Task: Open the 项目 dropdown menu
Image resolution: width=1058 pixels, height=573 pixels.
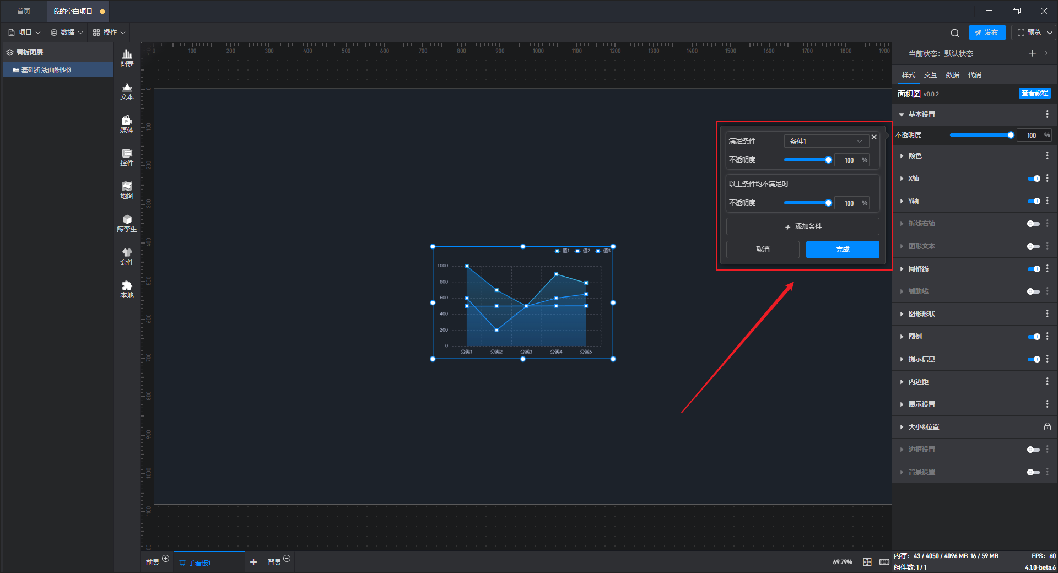Action: [x=24, y=33]
